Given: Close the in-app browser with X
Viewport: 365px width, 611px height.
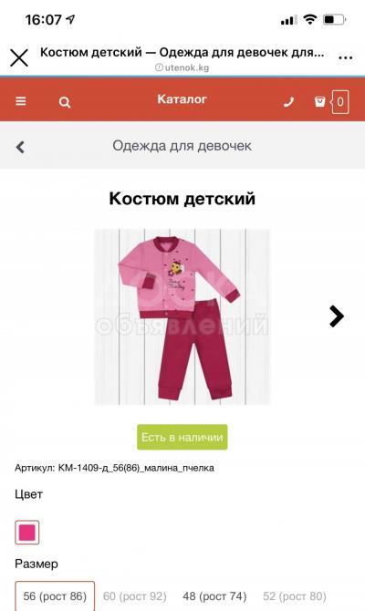Looking at the screenshot, I should coord(19,58).
